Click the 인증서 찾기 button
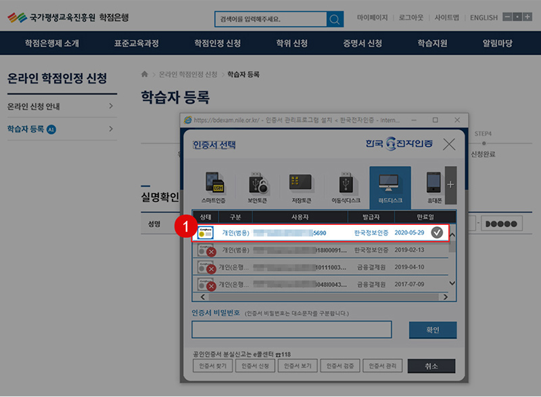The height and width of the screenshot is (397, 541). (x=213, y=366)
